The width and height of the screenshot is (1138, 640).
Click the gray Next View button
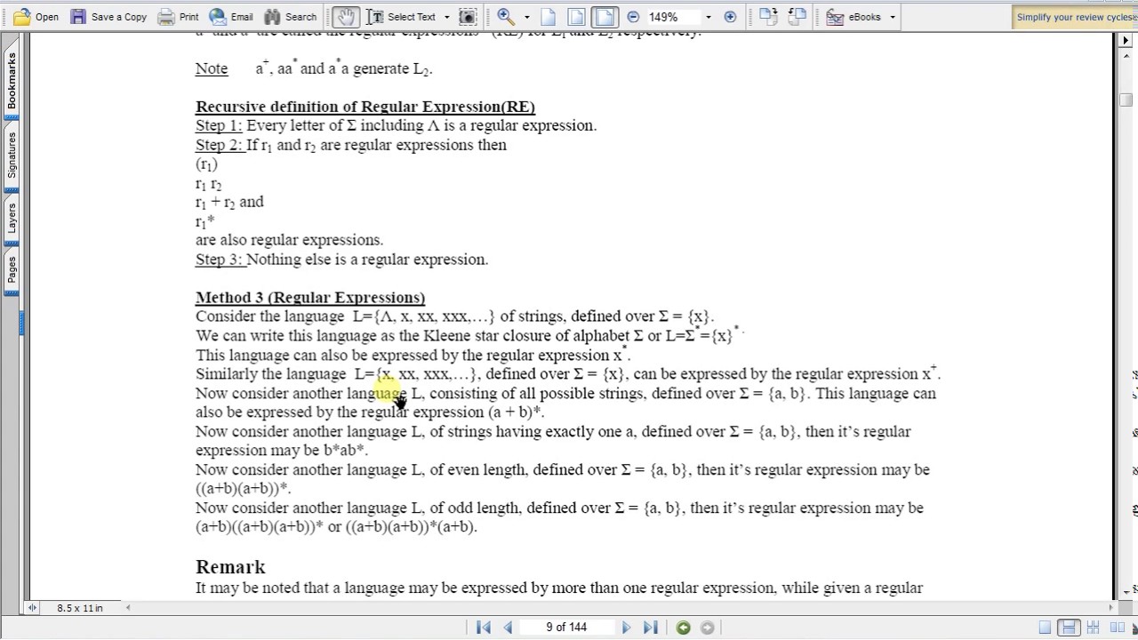tap(708, 628)
